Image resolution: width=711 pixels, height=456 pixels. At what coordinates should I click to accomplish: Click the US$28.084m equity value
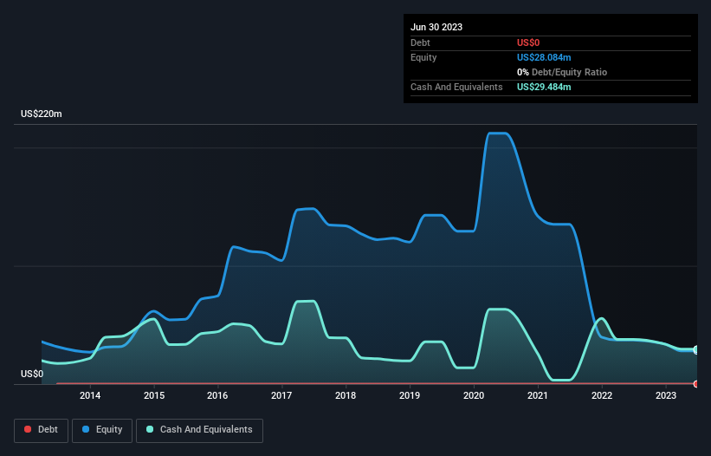tap(544, 57)
